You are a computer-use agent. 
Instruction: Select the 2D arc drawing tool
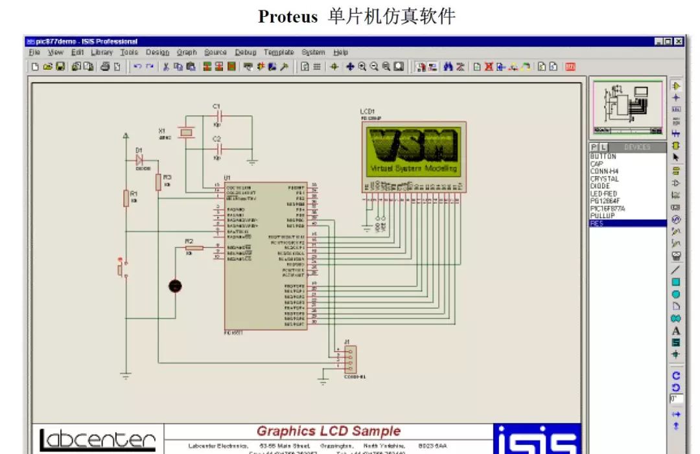[x=676, y=306]
